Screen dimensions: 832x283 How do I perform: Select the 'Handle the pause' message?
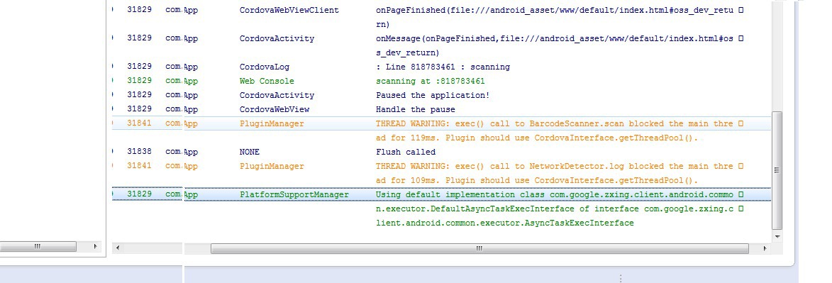(416, 109)
